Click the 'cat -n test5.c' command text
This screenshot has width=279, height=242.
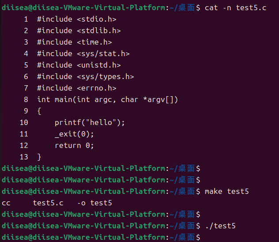click(x=235, y=8)
